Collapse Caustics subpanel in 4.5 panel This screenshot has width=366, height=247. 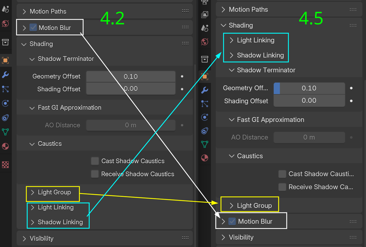pyautogui.click(x=231, y=156)
